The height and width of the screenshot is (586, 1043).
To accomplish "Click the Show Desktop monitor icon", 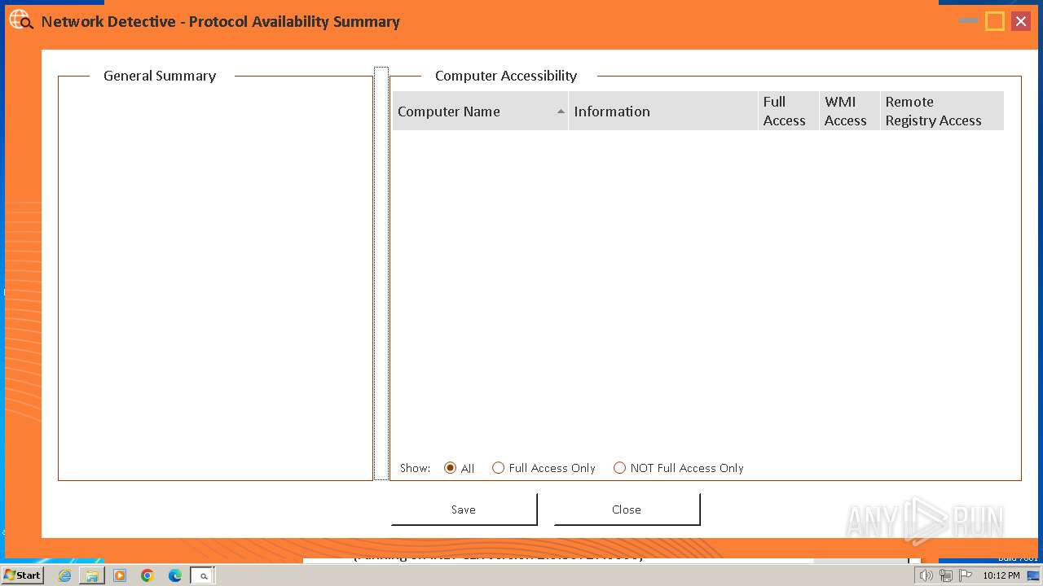I will [x=1033, y=575].
